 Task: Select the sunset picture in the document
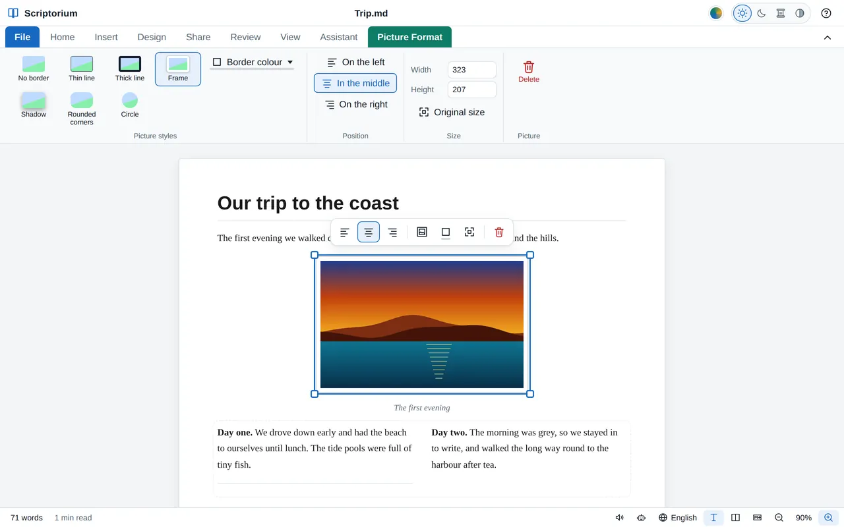pyautogui.click(x=422, y=324)
